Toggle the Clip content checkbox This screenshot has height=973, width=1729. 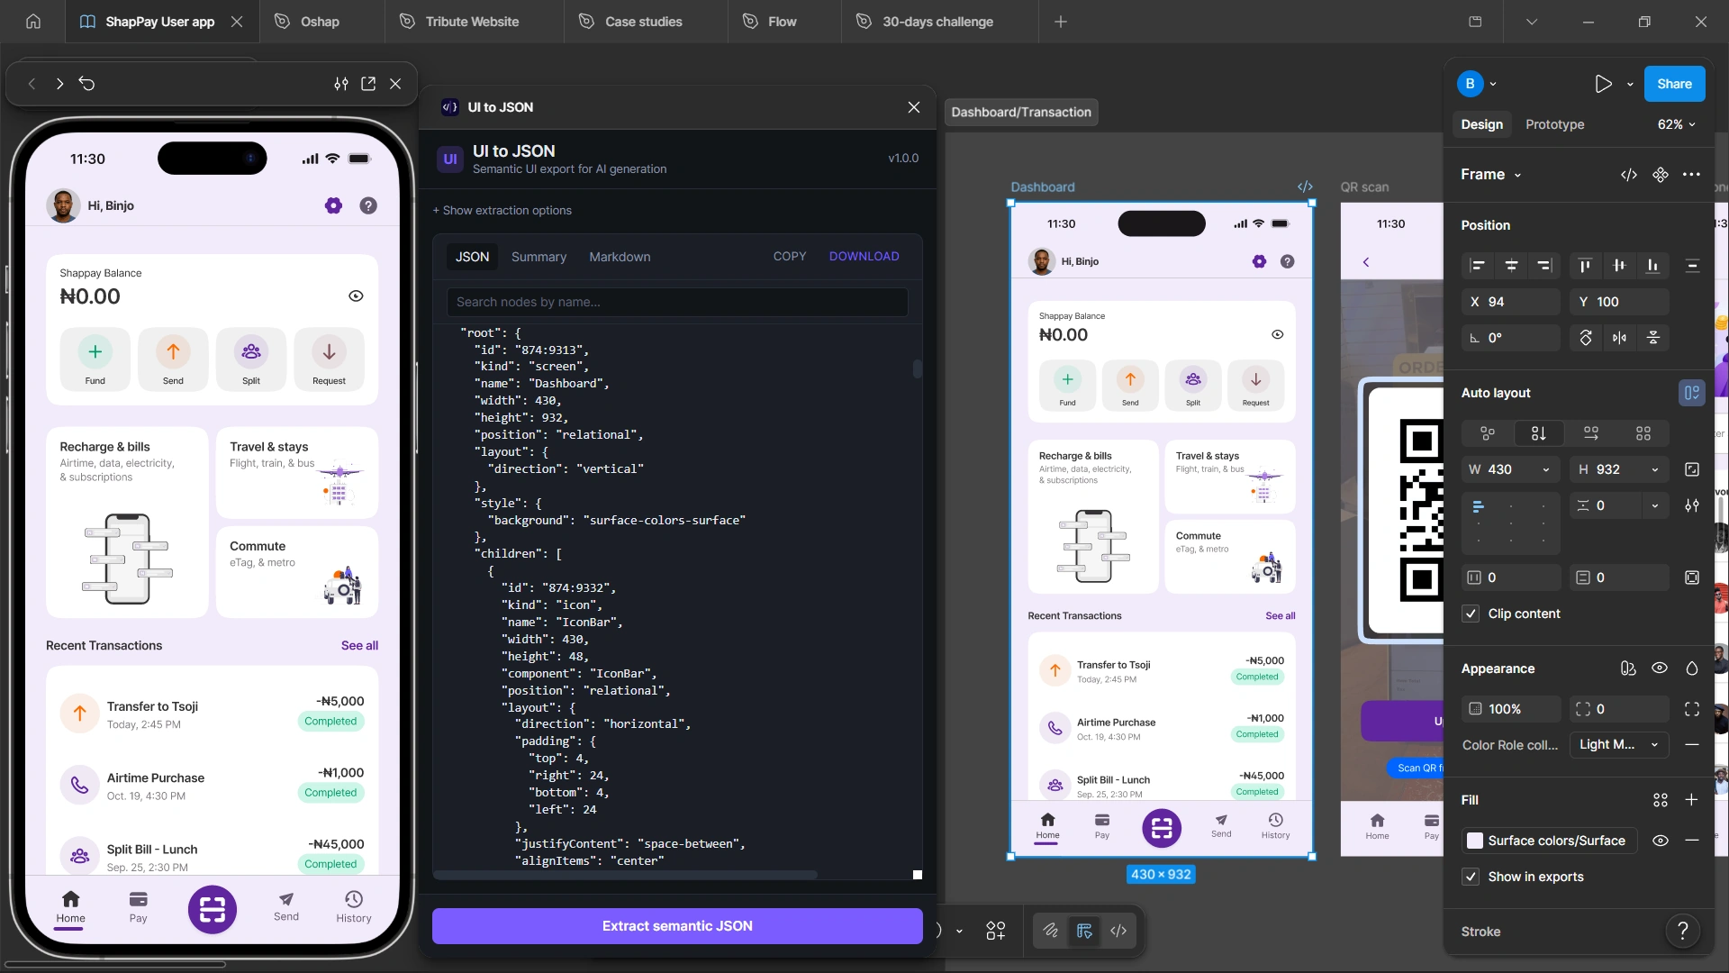(1471, 614)
